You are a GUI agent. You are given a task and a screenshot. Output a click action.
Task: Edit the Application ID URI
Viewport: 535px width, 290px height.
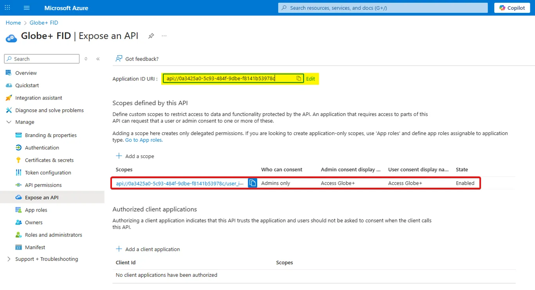coord(310,78)
